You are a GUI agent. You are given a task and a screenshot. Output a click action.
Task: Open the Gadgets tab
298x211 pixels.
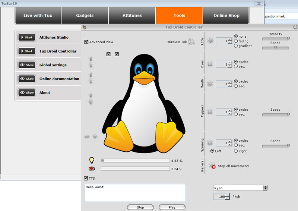[85, 15]
